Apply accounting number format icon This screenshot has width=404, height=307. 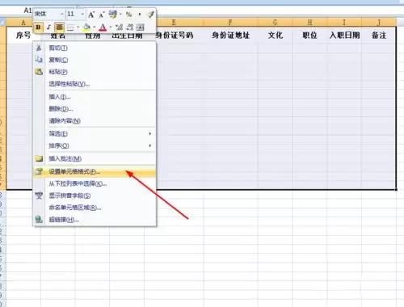[112, 15]
